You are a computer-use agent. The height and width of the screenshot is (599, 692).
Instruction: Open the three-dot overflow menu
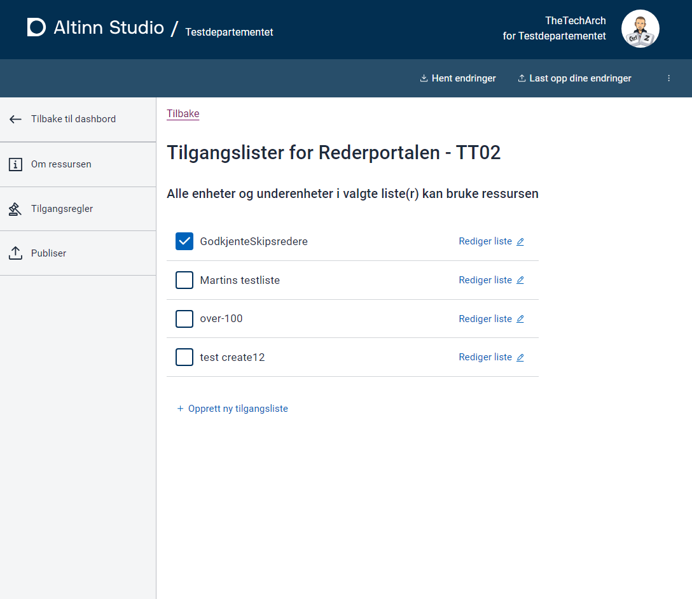[x=668, y=78]
